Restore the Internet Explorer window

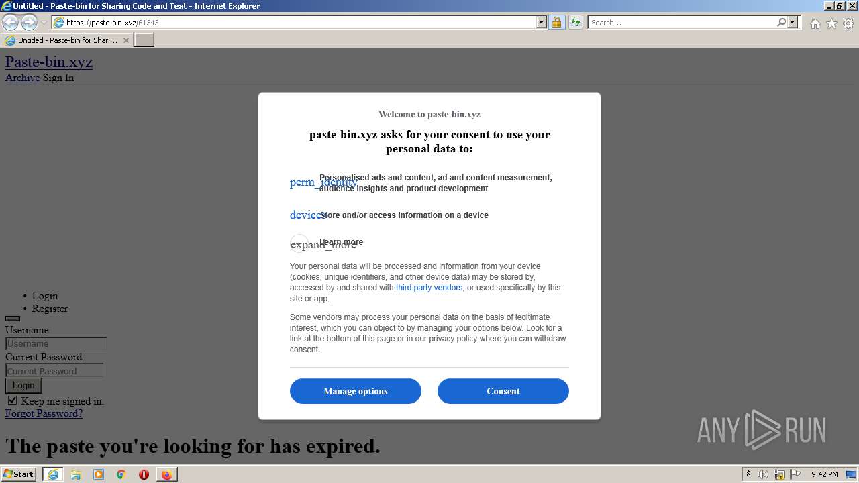(x=840, y=6)
